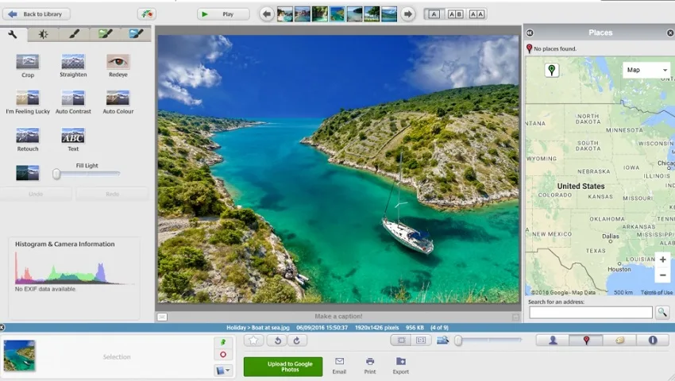Close the bottom tray with X
This screenshot has width=675, height=381.
tap(2, 328)
